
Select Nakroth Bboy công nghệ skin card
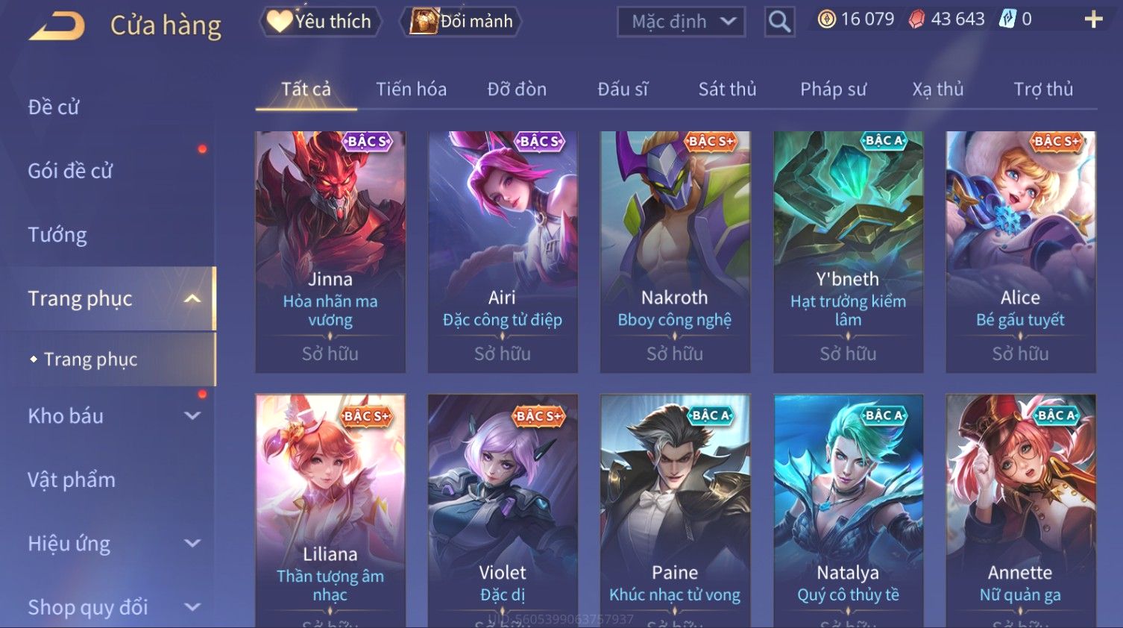tap(675, 252)
